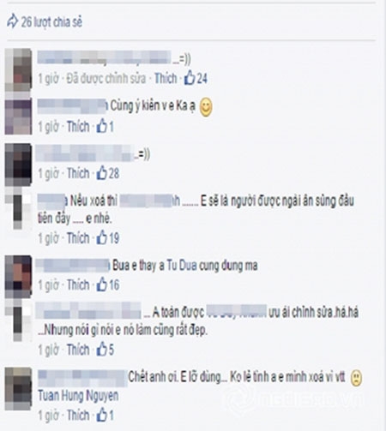Image resolution: width=386 pixels, height=431 pixels.
Task: Like the first comment via Thích next to Đã được chỉnh sửa
Action: click(166, 78)
